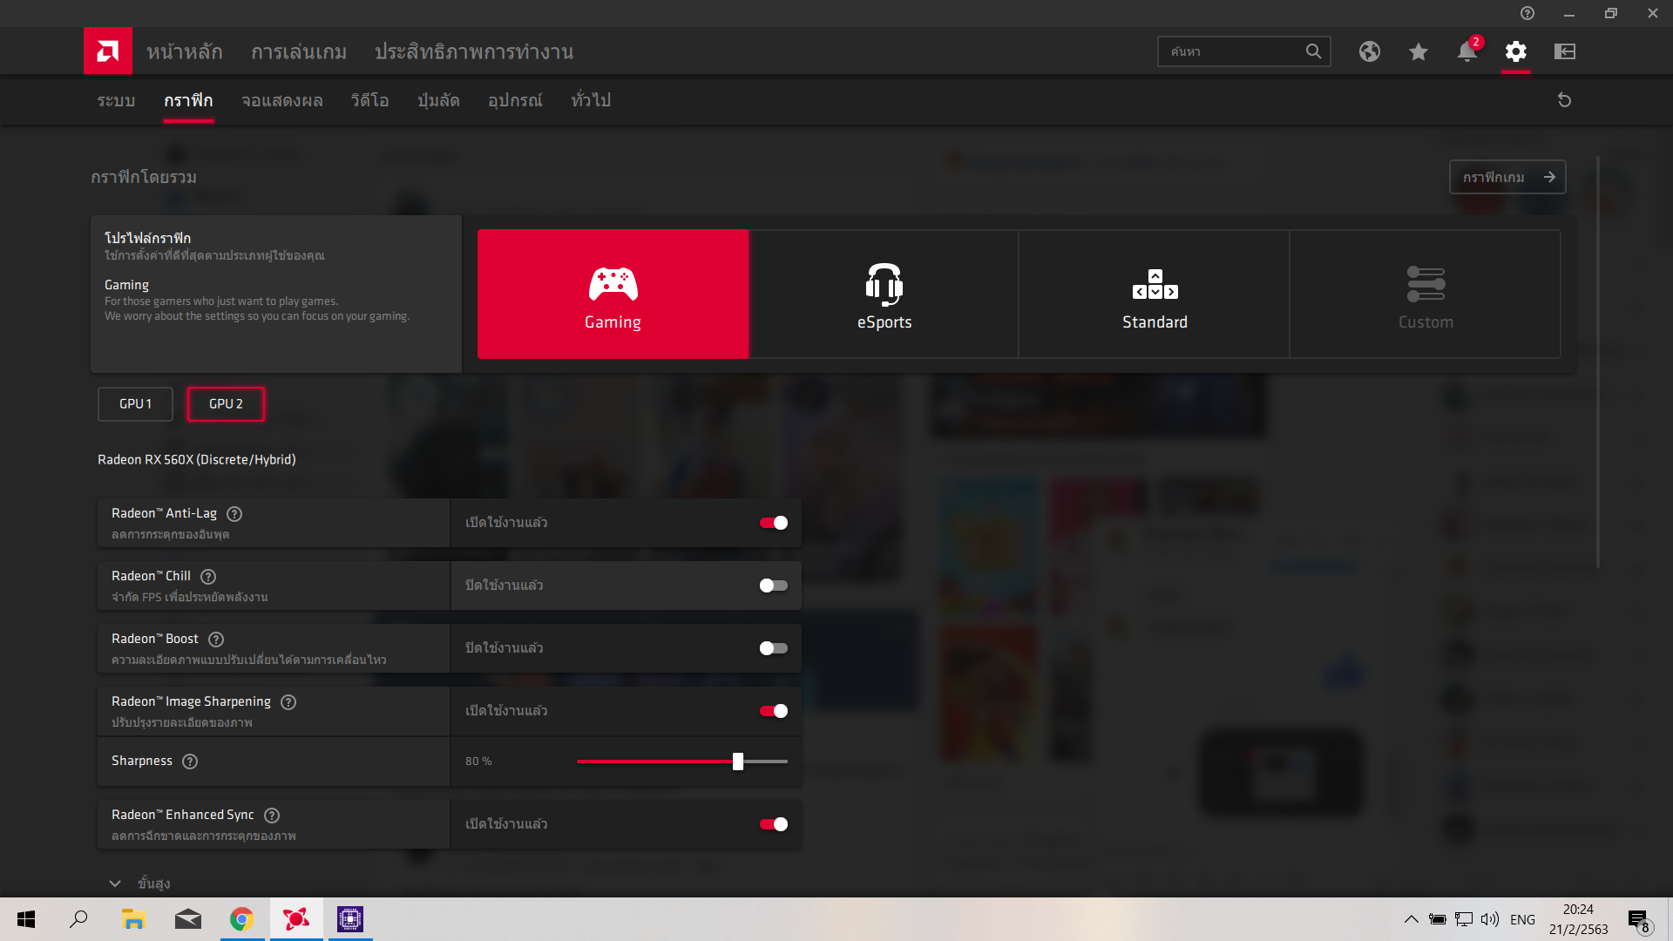Viewport: 1673px width, 941px height.
Task: Click the volume speaker tray icon
Action: pos(1490,919)
